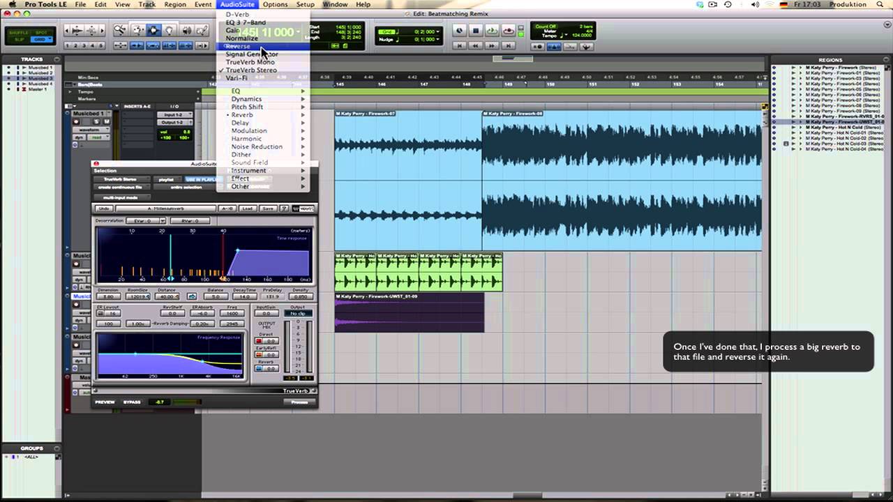Image resolution: width=893 pixels, height=502 pixels.
Task: Enable Slip edit mode
Action: pos(19,39)
